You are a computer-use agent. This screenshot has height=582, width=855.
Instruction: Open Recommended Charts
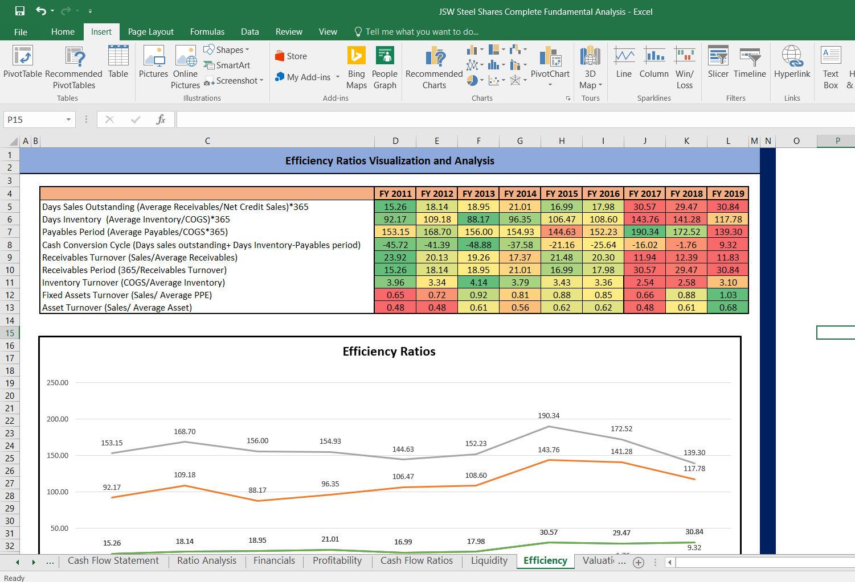(x=435, y=68)
